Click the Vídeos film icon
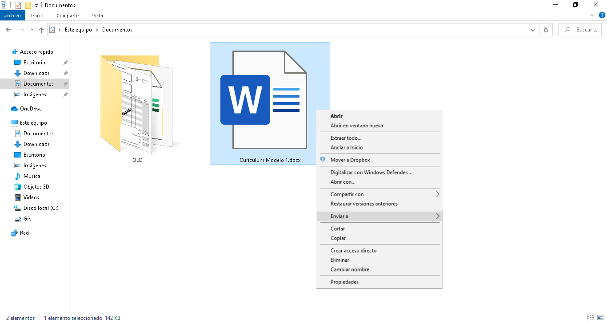 pyautogui.click(x=18, y=197)
